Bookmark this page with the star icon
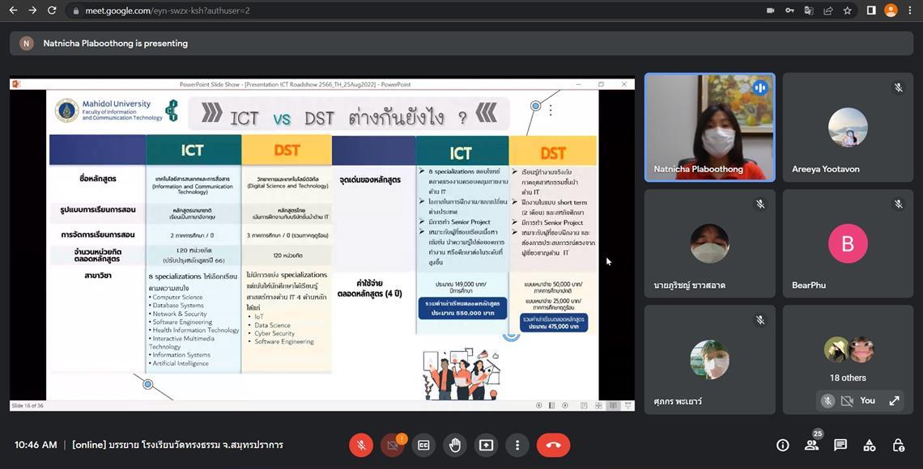Image resolution: width=923 pixels, height=469 pixels. [847, 11]
